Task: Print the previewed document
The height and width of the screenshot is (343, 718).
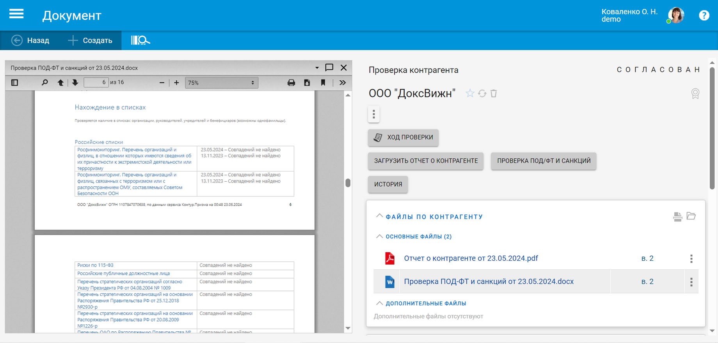Action: [291, 83]
